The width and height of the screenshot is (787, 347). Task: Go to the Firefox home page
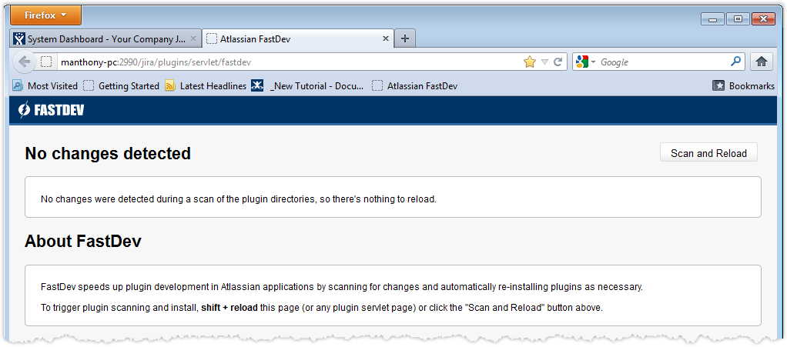(x=761, y=62)
